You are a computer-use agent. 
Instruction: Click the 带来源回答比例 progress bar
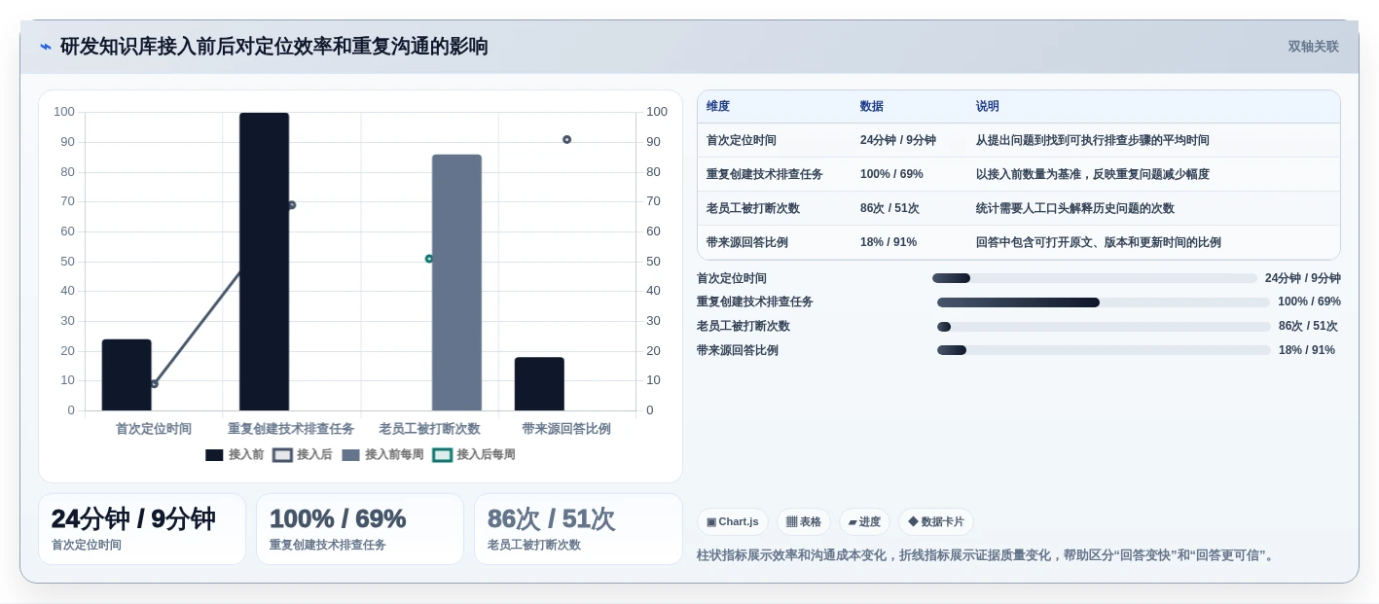click(1104, 350)
